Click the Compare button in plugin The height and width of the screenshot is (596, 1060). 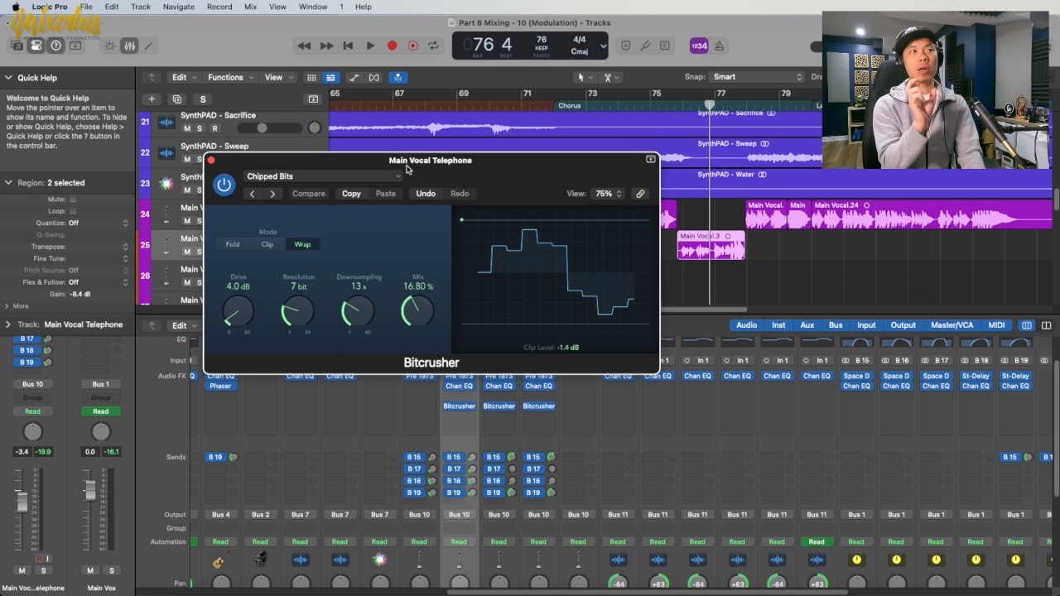308,194
